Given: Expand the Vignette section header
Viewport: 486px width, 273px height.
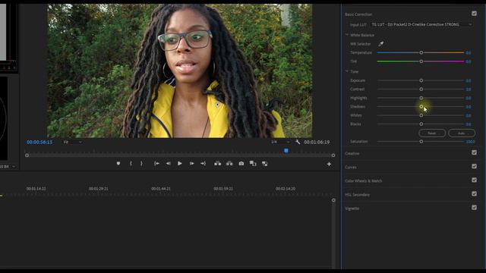Looking at the screenshot, I should tap(352, 209).
